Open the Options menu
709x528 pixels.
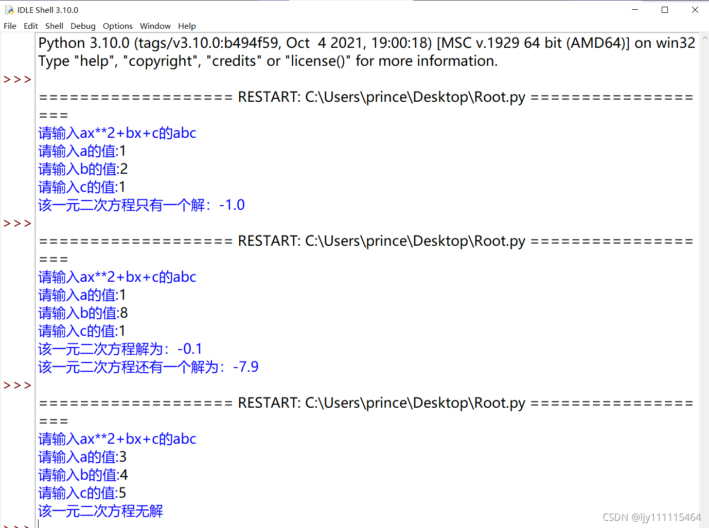point(117,26)
